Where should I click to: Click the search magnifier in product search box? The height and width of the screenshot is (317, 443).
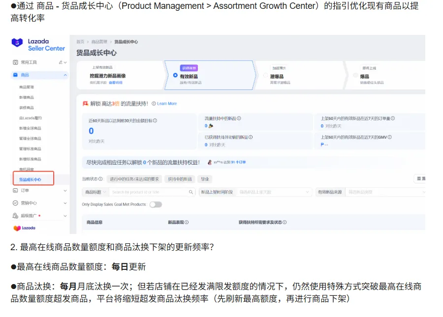191,192
